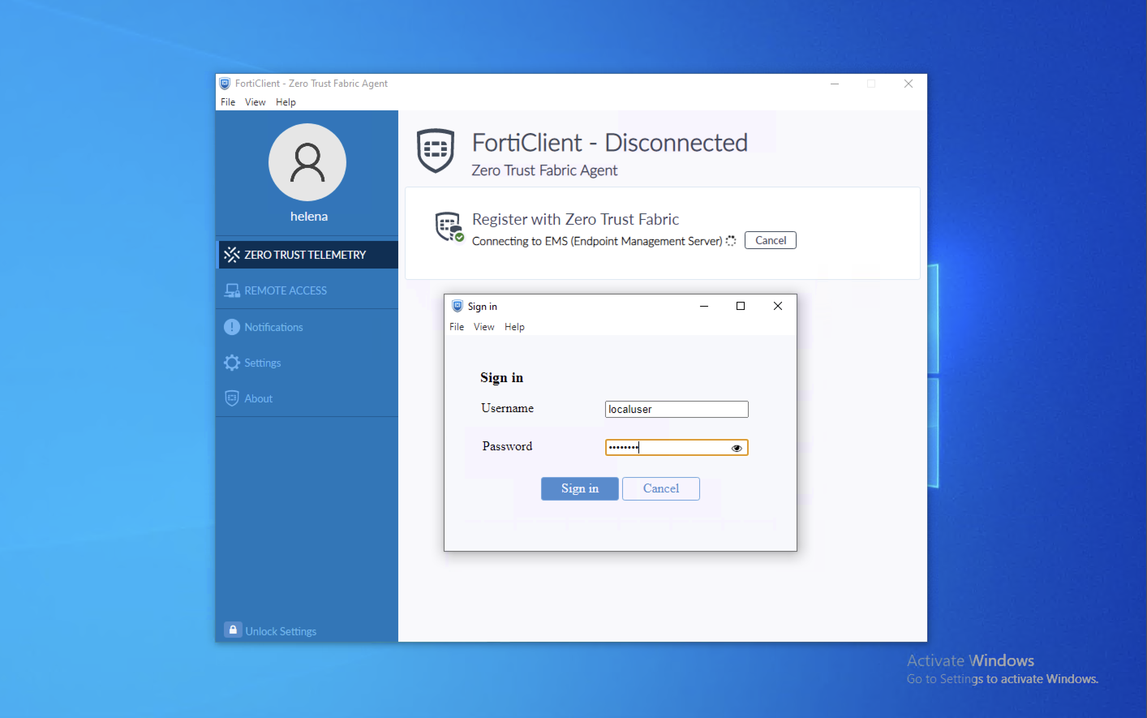This screenshot has height=718, width=1147.
Task: Open the View menu in main window
Action: (x=255, y=102)
